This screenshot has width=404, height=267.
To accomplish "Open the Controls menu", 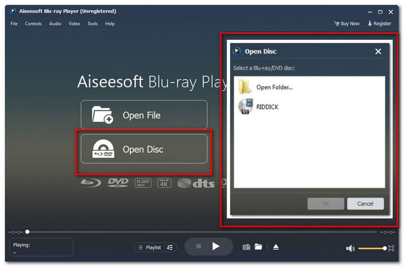I will (33, 24).
